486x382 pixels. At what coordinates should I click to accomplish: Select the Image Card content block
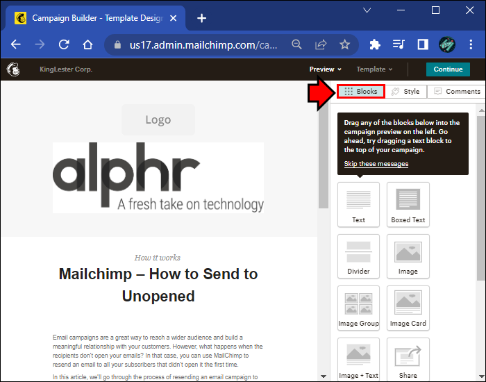coord(408,308)
